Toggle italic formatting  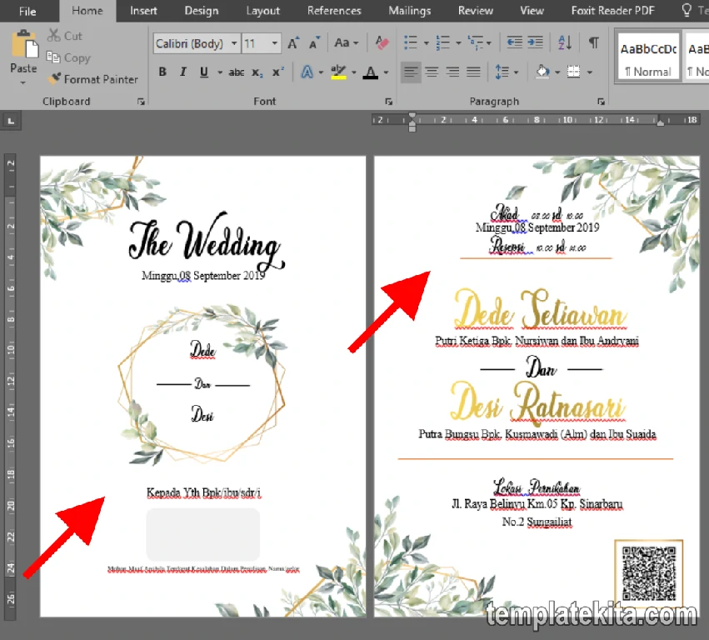pyautogui.click(x=182, y=72)
